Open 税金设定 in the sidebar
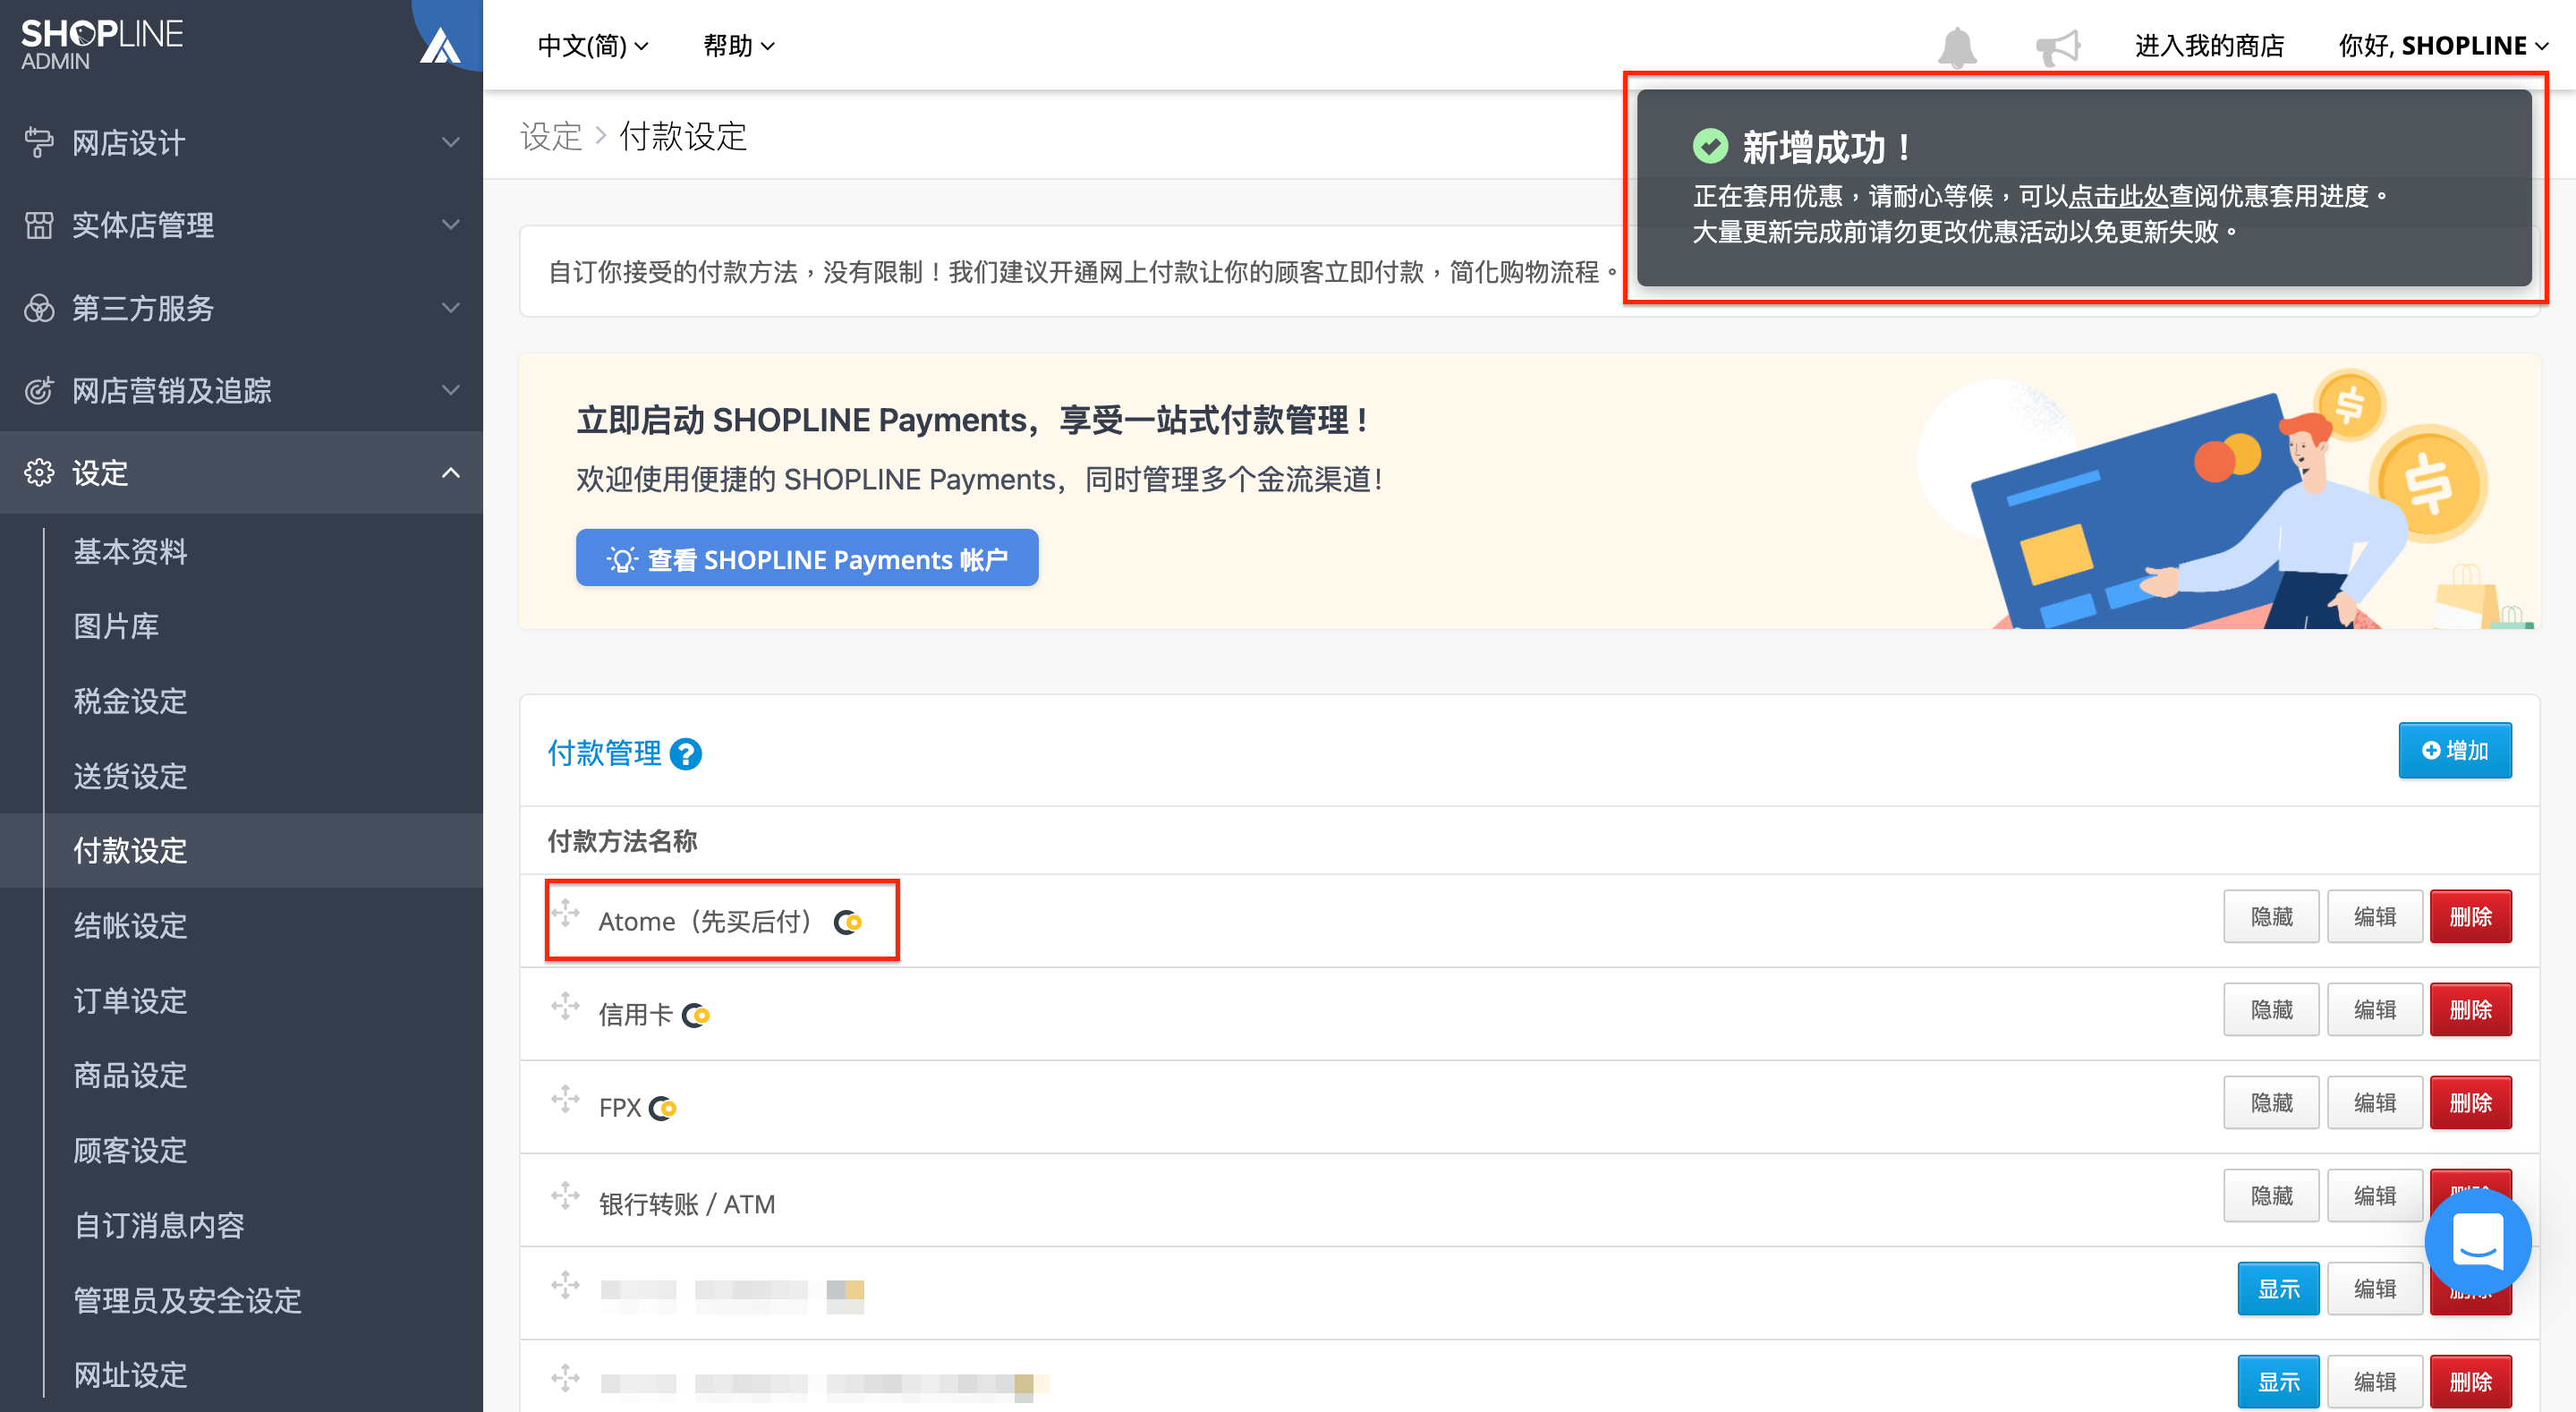This screenshot has height=1412, width=2576. pos(130,701)
